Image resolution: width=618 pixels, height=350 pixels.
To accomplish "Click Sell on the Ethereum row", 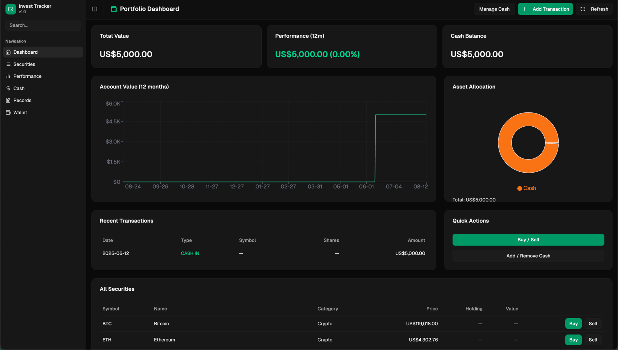I will click(593, 340).
